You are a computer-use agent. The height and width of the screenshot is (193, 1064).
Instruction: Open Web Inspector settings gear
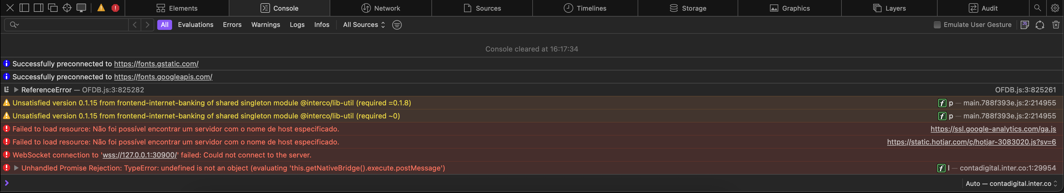point(1055,8)
